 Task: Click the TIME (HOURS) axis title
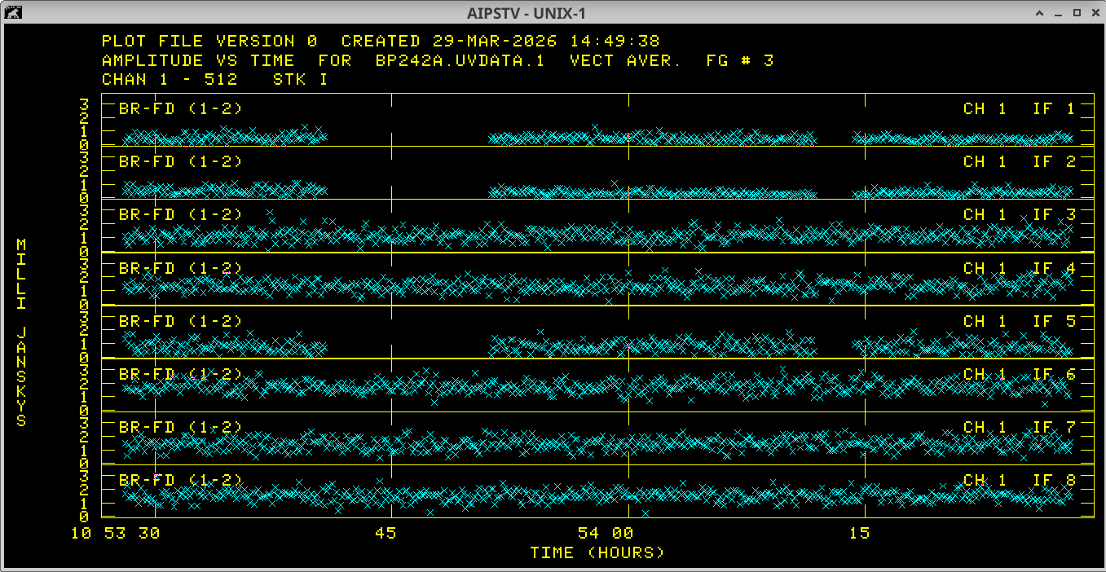pos(597,553)
